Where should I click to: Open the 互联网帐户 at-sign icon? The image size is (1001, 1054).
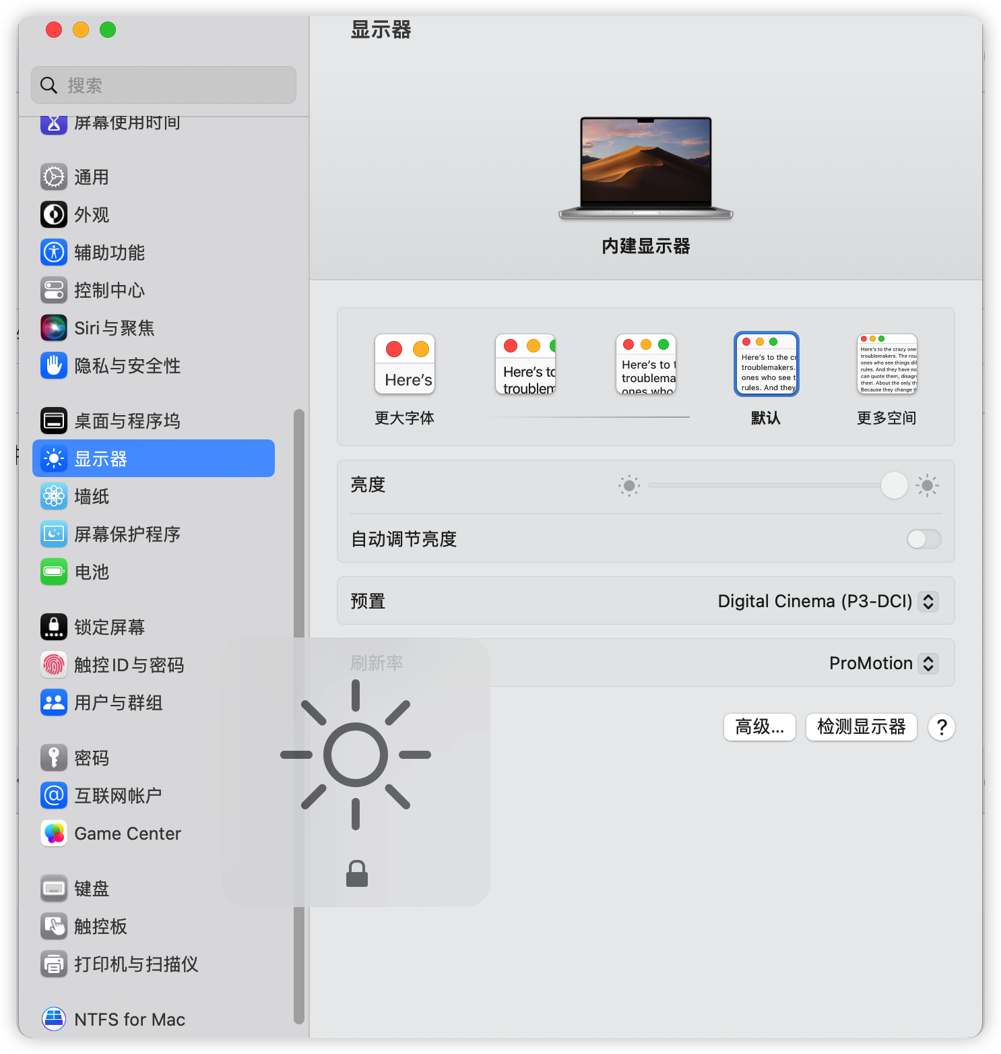pyautogui.click(x=54, y=796)
